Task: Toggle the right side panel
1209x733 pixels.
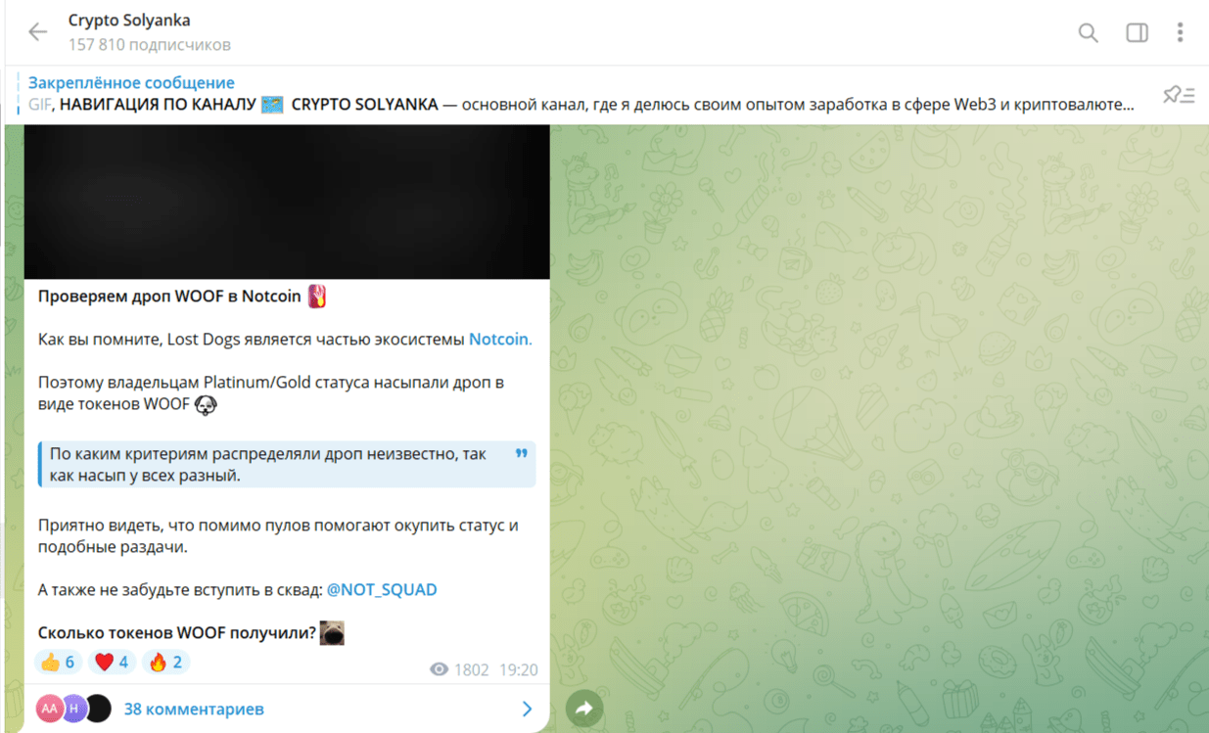Action: coord(1137,32)
